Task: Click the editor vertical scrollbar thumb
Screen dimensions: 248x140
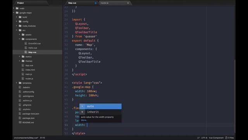Action: 235,96
